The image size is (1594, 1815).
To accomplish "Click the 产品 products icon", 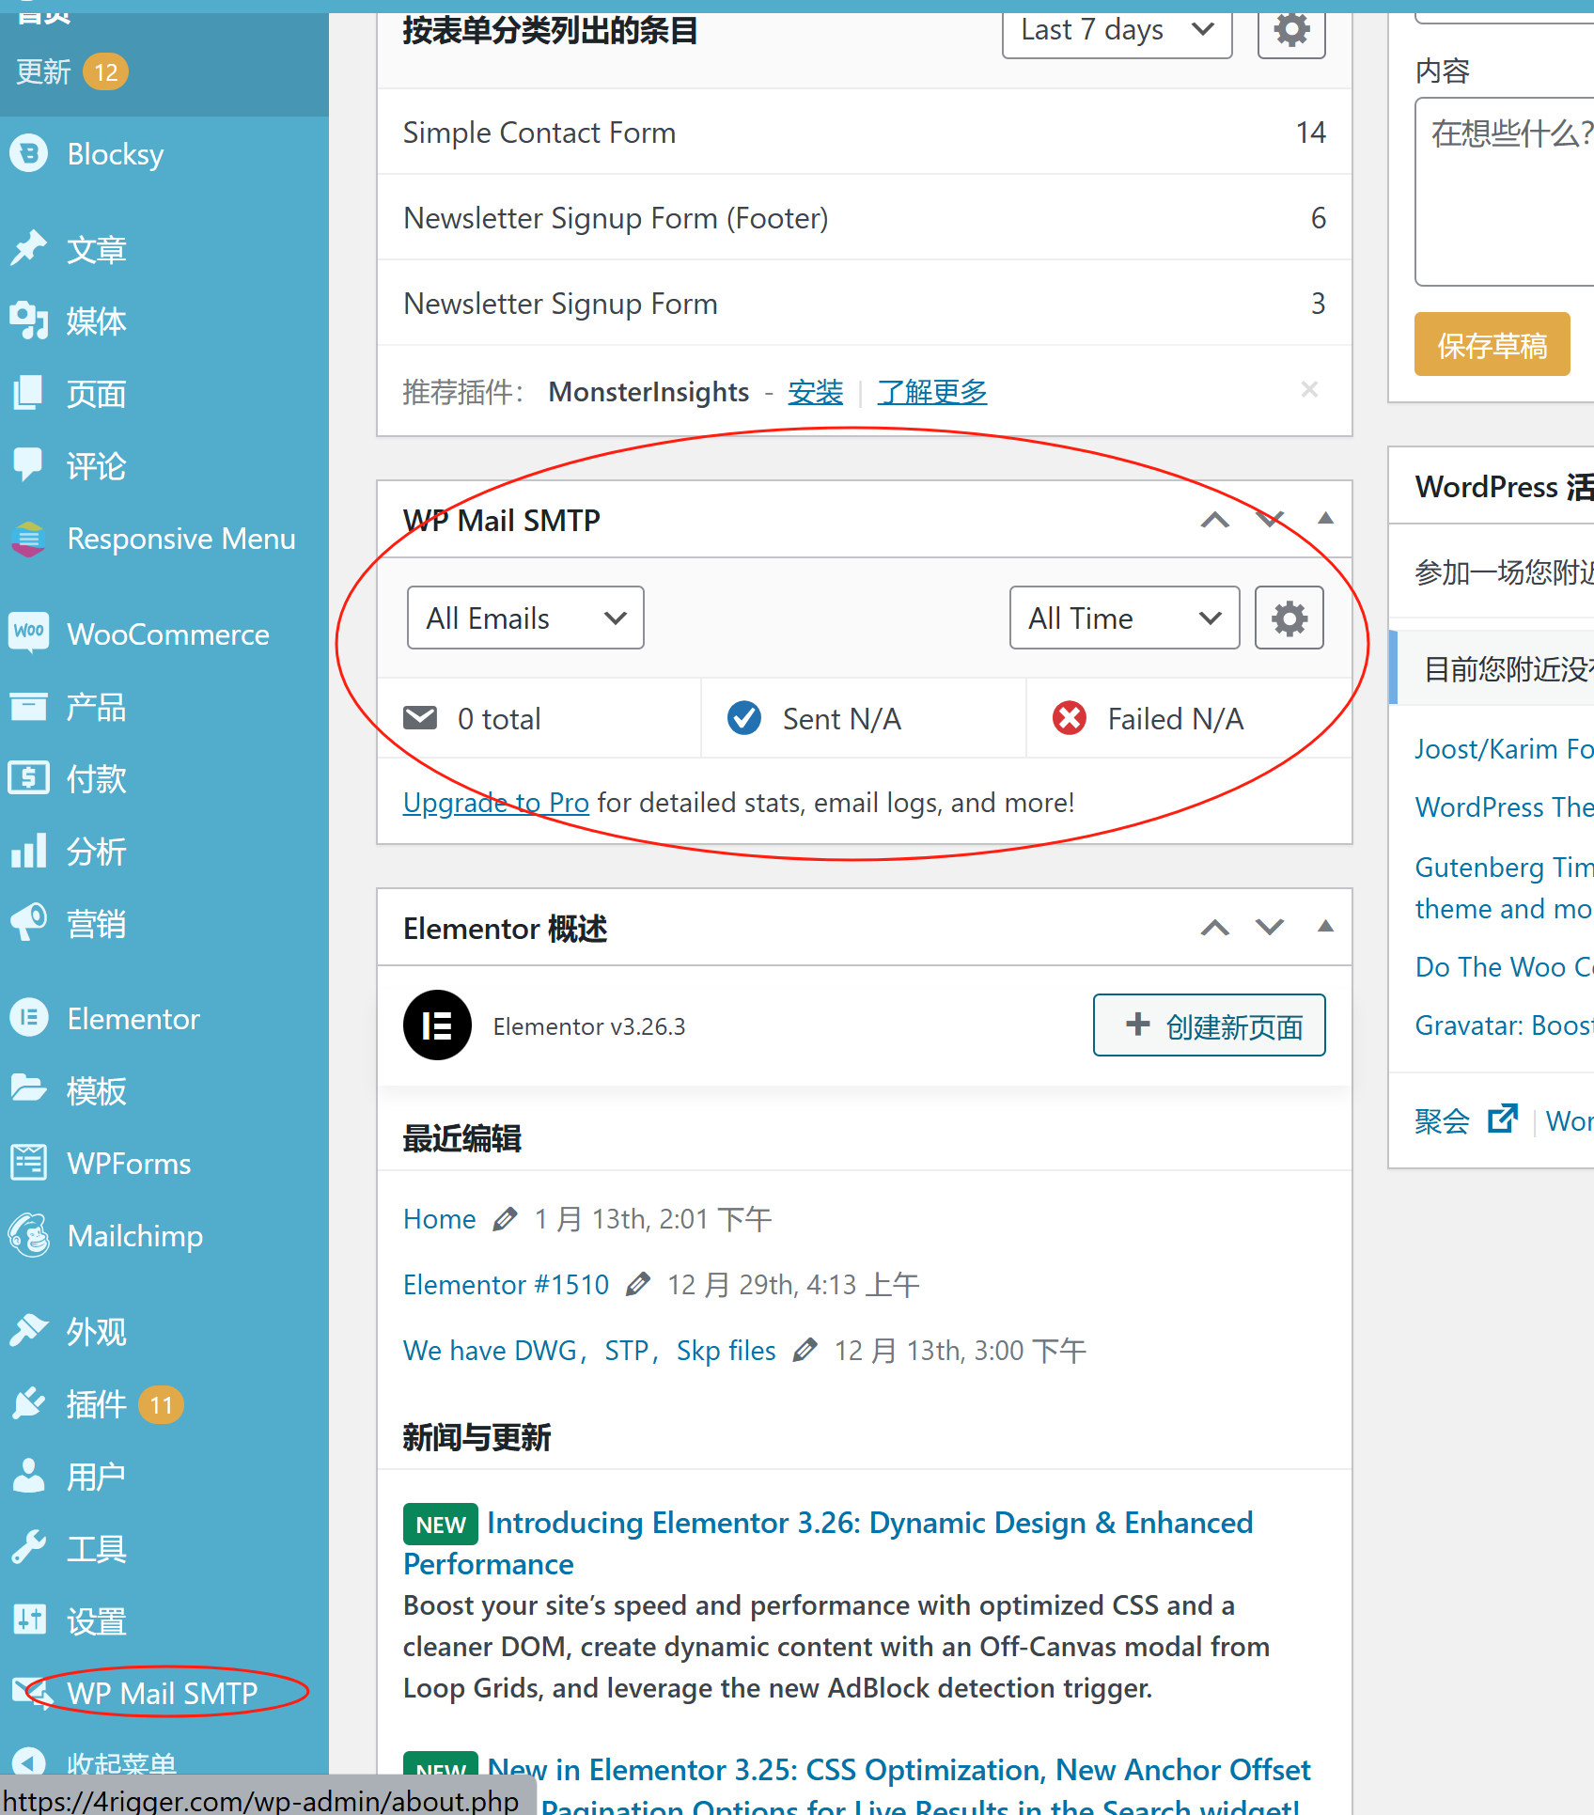I will (x=28, y=707).
